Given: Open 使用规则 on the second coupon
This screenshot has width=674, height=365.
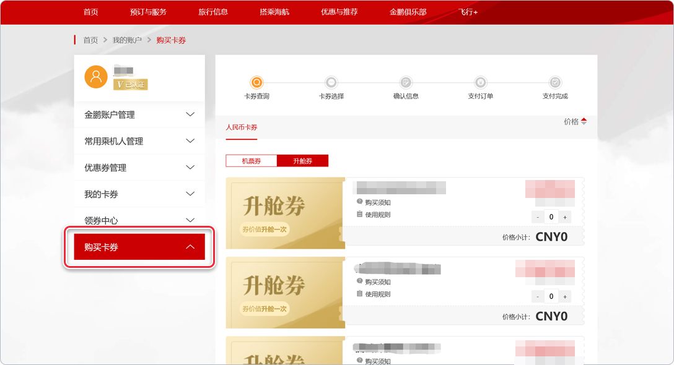Looking at the screenshot, I should (x=377, y=294).
